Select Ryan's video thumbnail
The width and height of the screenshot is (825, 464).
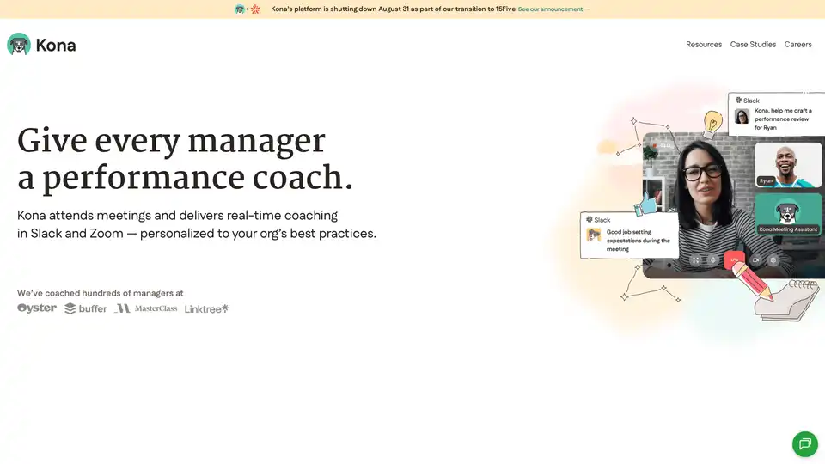[x=788, y=164]
